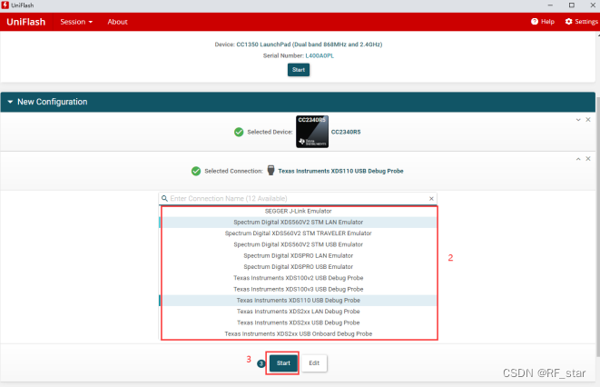Viewport: 600px width, 387px height.
Task: Click the page vertical scrollbar
Action: [597, 226]
